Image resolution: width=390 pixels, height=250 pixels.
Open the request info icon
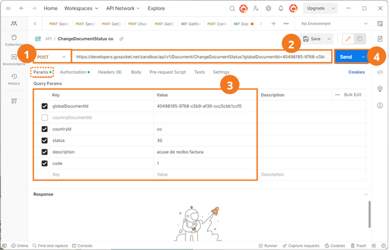pos(380,106)
